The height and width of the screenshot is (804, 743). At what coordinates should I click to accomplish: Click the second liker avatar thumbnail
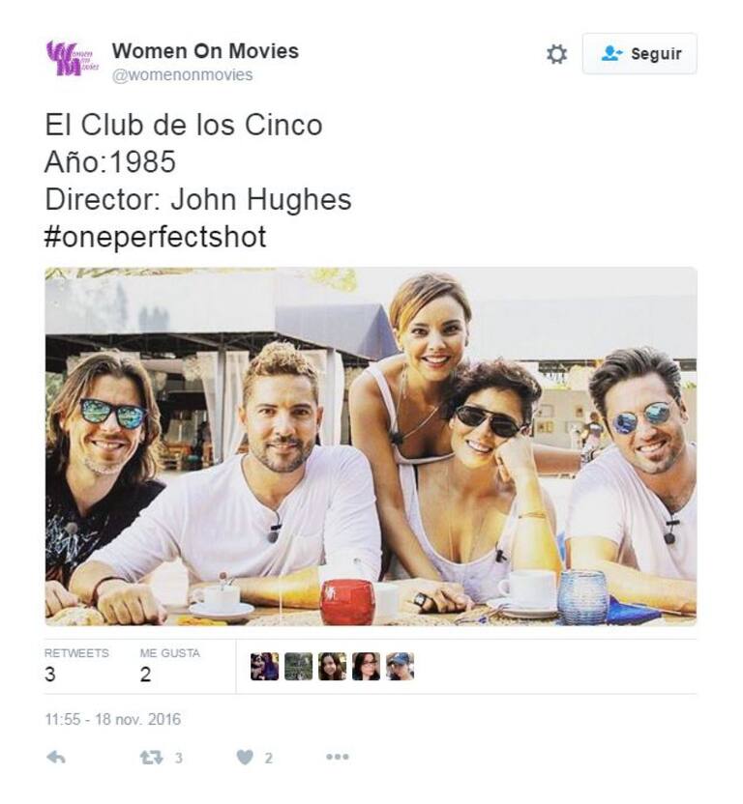coord(298,667)
